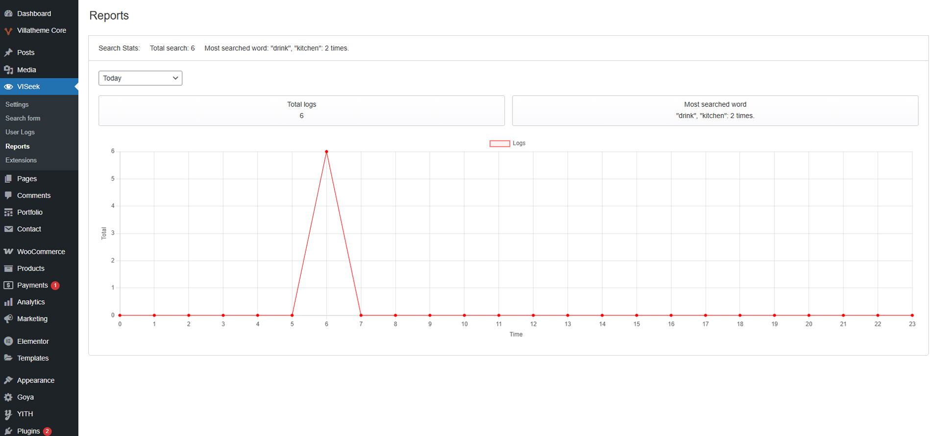Screen dimensions: 931x436
Task: Click the Analytics bar chart icon
Action: pyautogui.click(x=8, y=302)
